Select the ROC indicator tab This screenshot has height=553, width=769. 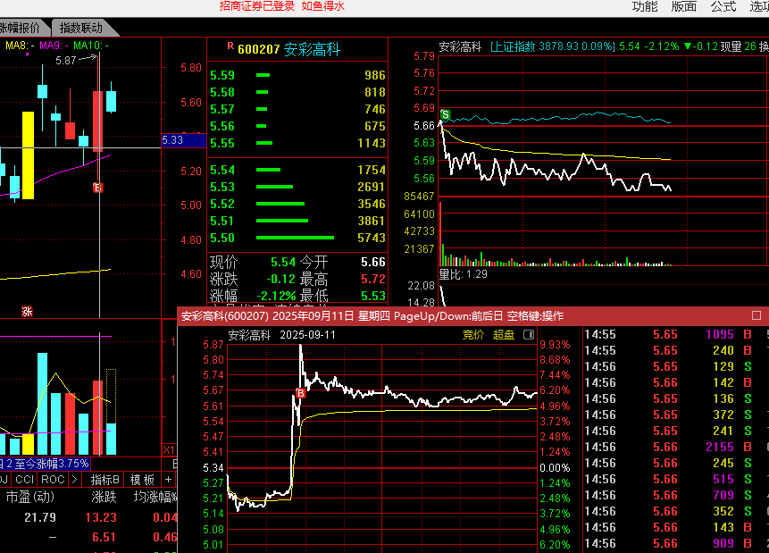(x=53, y=480)
